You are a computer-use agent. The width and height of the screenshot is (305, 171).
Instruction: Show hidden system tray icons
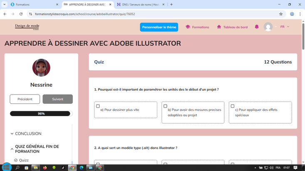255,168
